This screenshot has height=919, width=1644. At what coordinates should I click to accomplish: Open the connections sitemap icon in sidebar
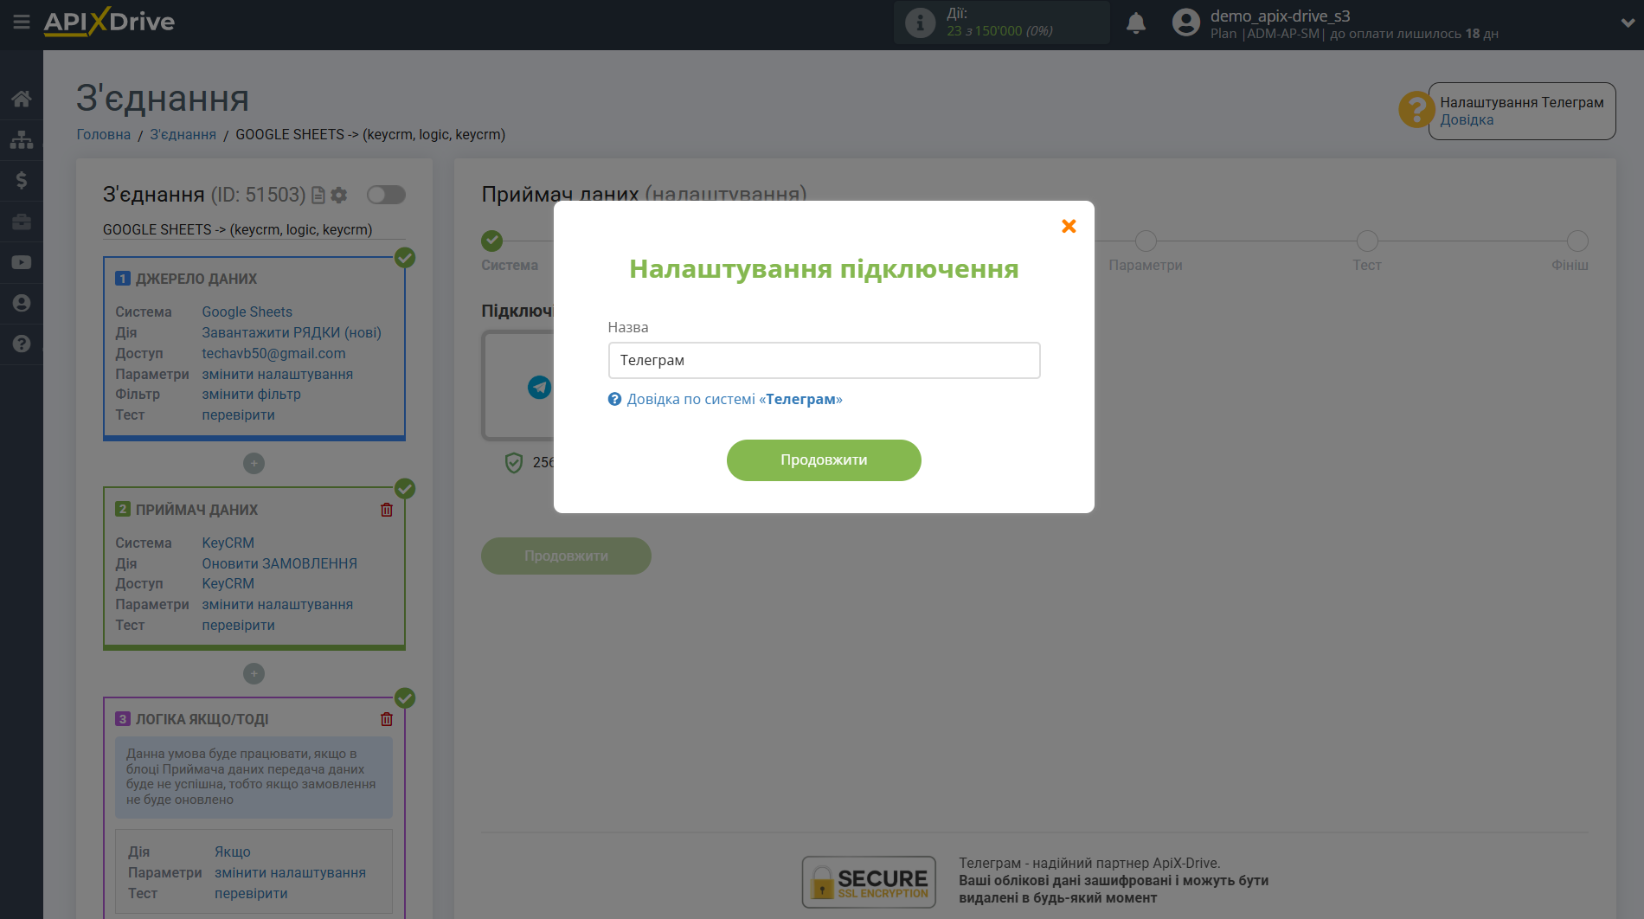[22, 139]
